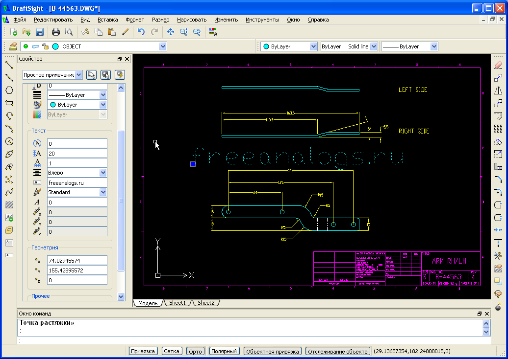Click the blue grip of selected text

point(193,164)
